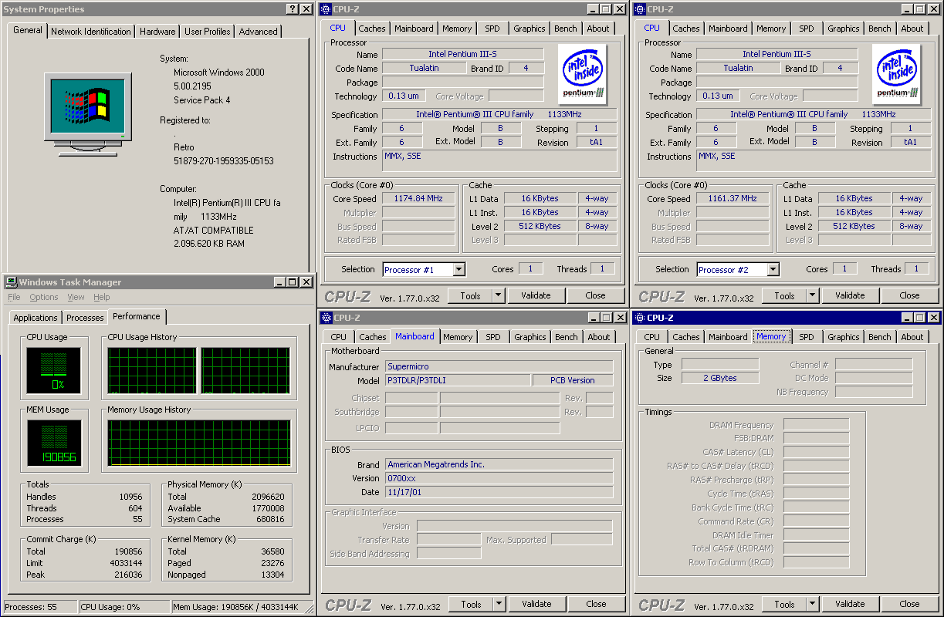Click the Supermicro manufacturer field
Screen dimensions: 944x617
click(499, 367)
